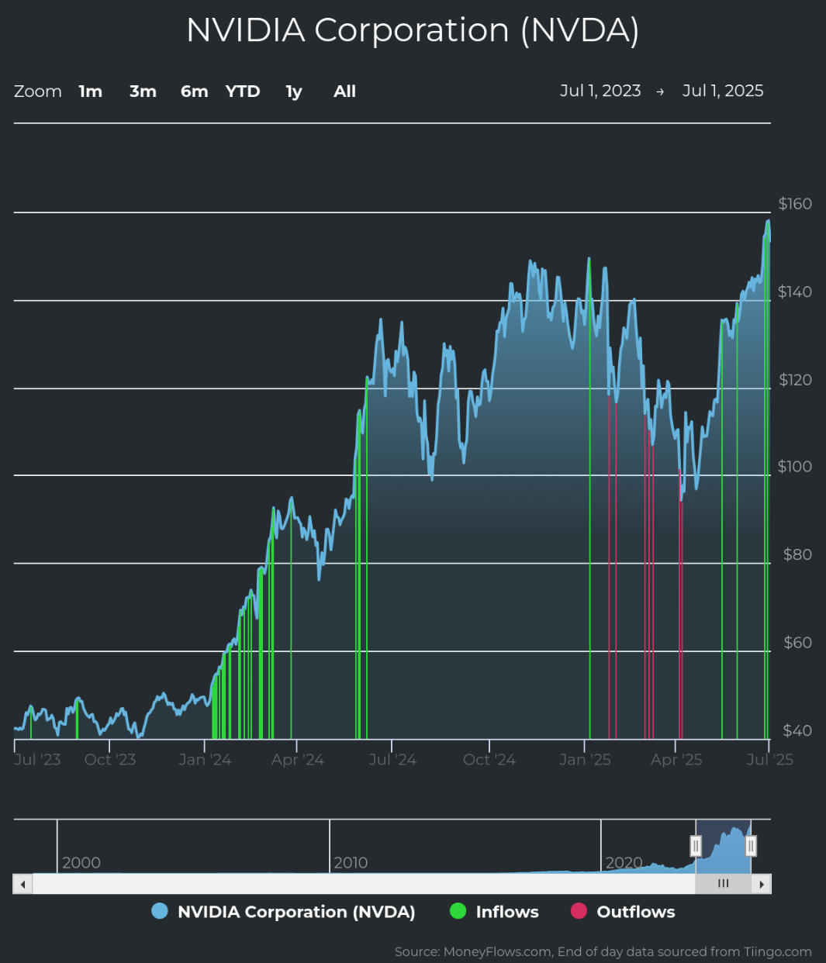Click the 2000 navigator year label
The image size is (826, 963).
[81, 863]
